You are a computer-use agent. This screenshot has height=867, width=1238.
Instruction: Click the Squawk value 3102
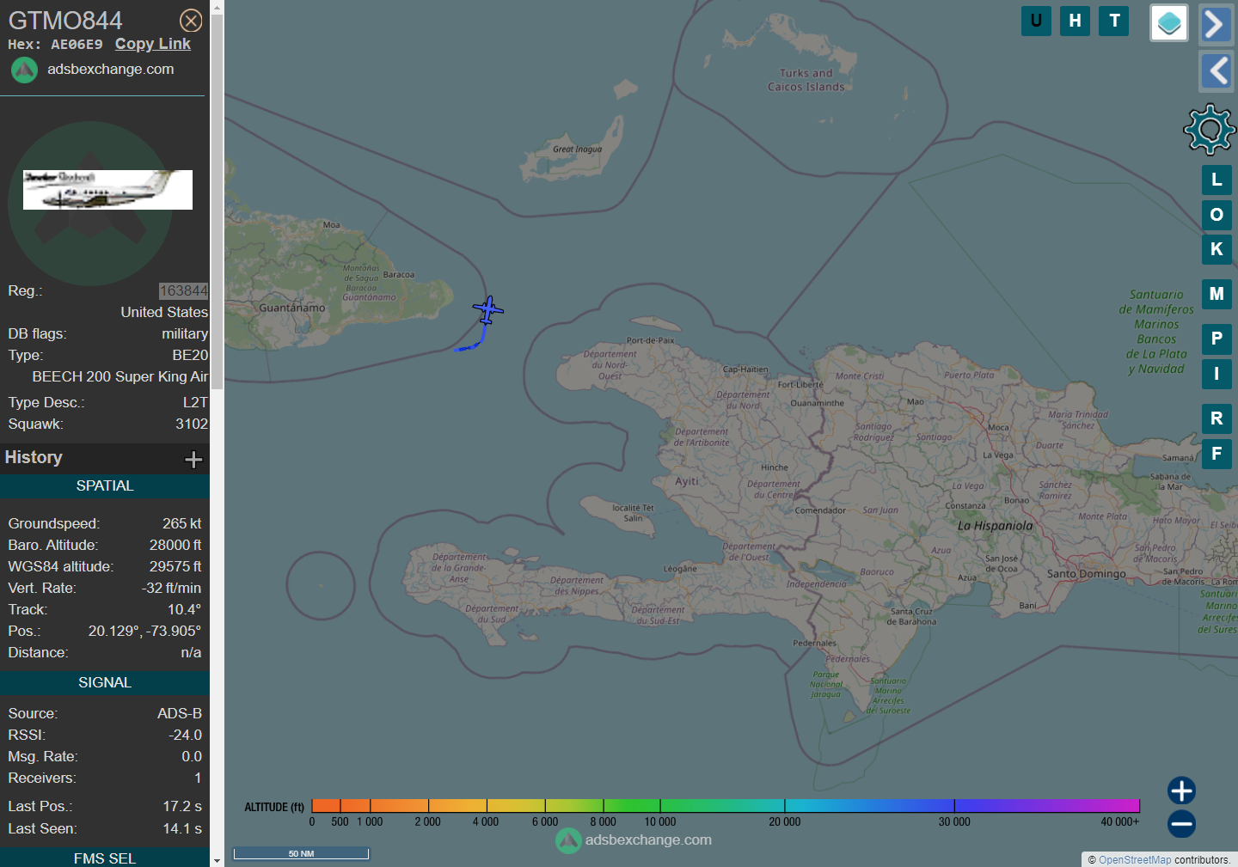tap(192, 424)
